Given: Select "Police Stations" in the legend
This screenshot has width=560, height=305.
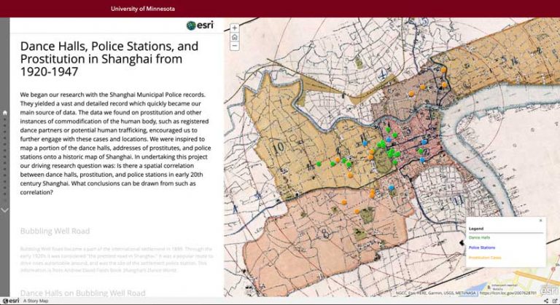Looking at the screenshot, I should click(482, 247).
